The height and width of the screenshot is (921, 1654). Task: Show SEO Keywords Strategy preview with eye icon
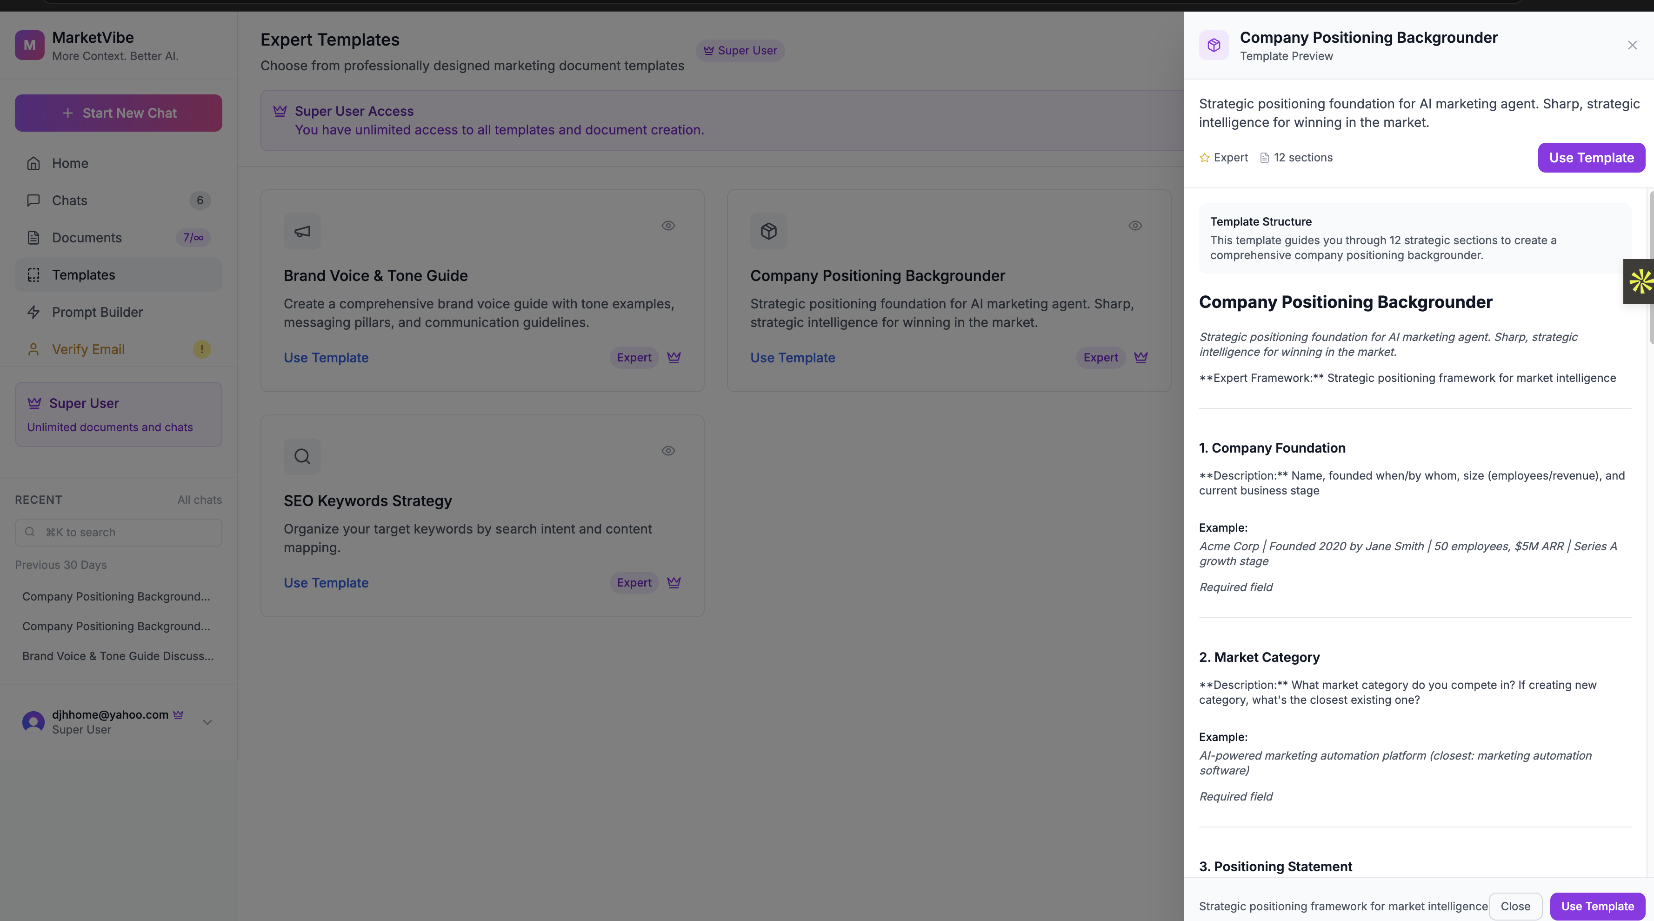click(668, 451)
